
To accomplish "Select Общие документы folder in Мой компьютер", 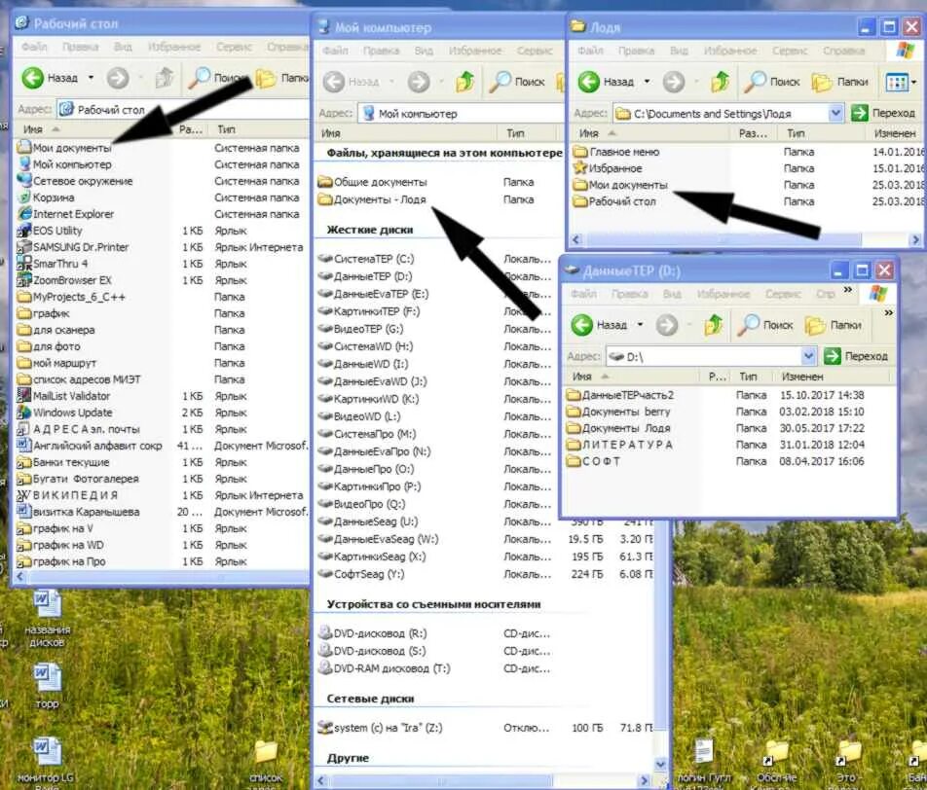I will coord(372,182).
